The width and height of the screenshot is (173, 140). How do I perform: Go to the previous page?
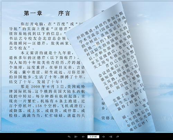(x=83, y=137)
